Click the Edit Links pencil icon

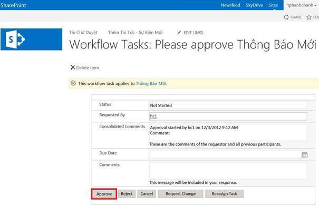pyautogui.click(x=179, y=33)
